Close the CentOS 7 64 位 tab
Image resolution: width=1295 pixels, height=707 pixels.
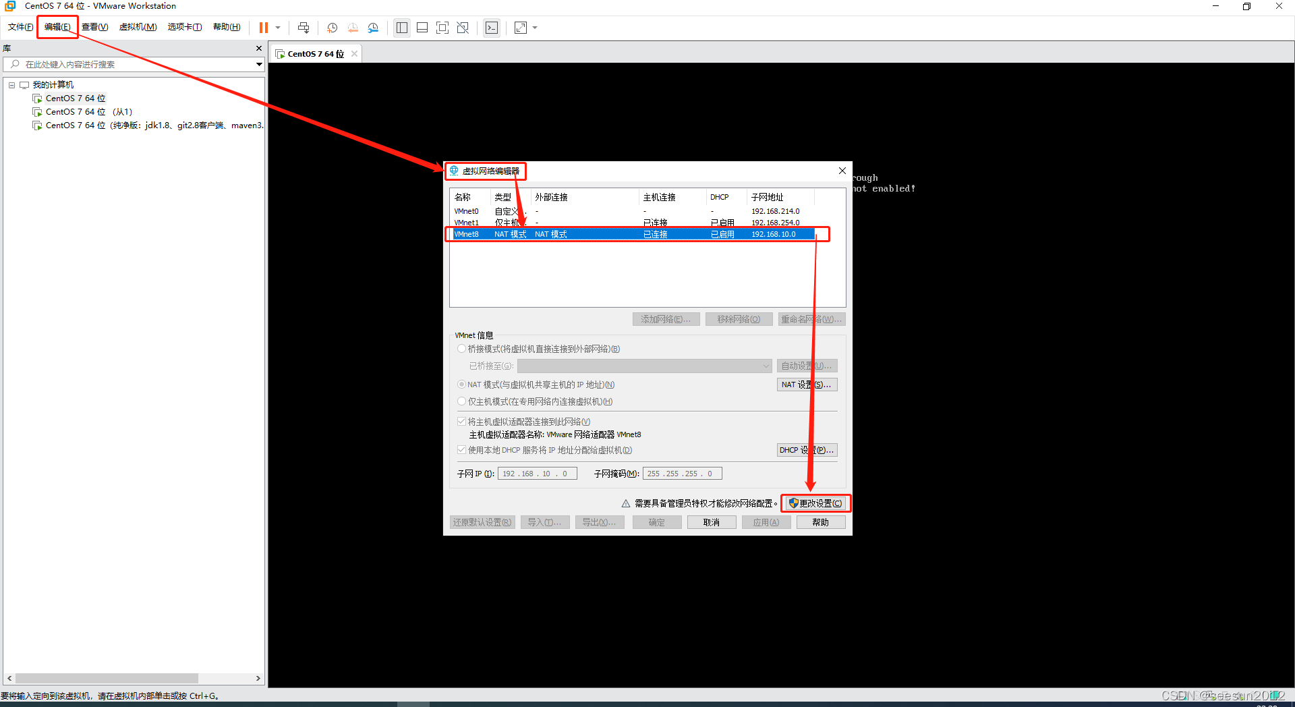tap(354, 54)
